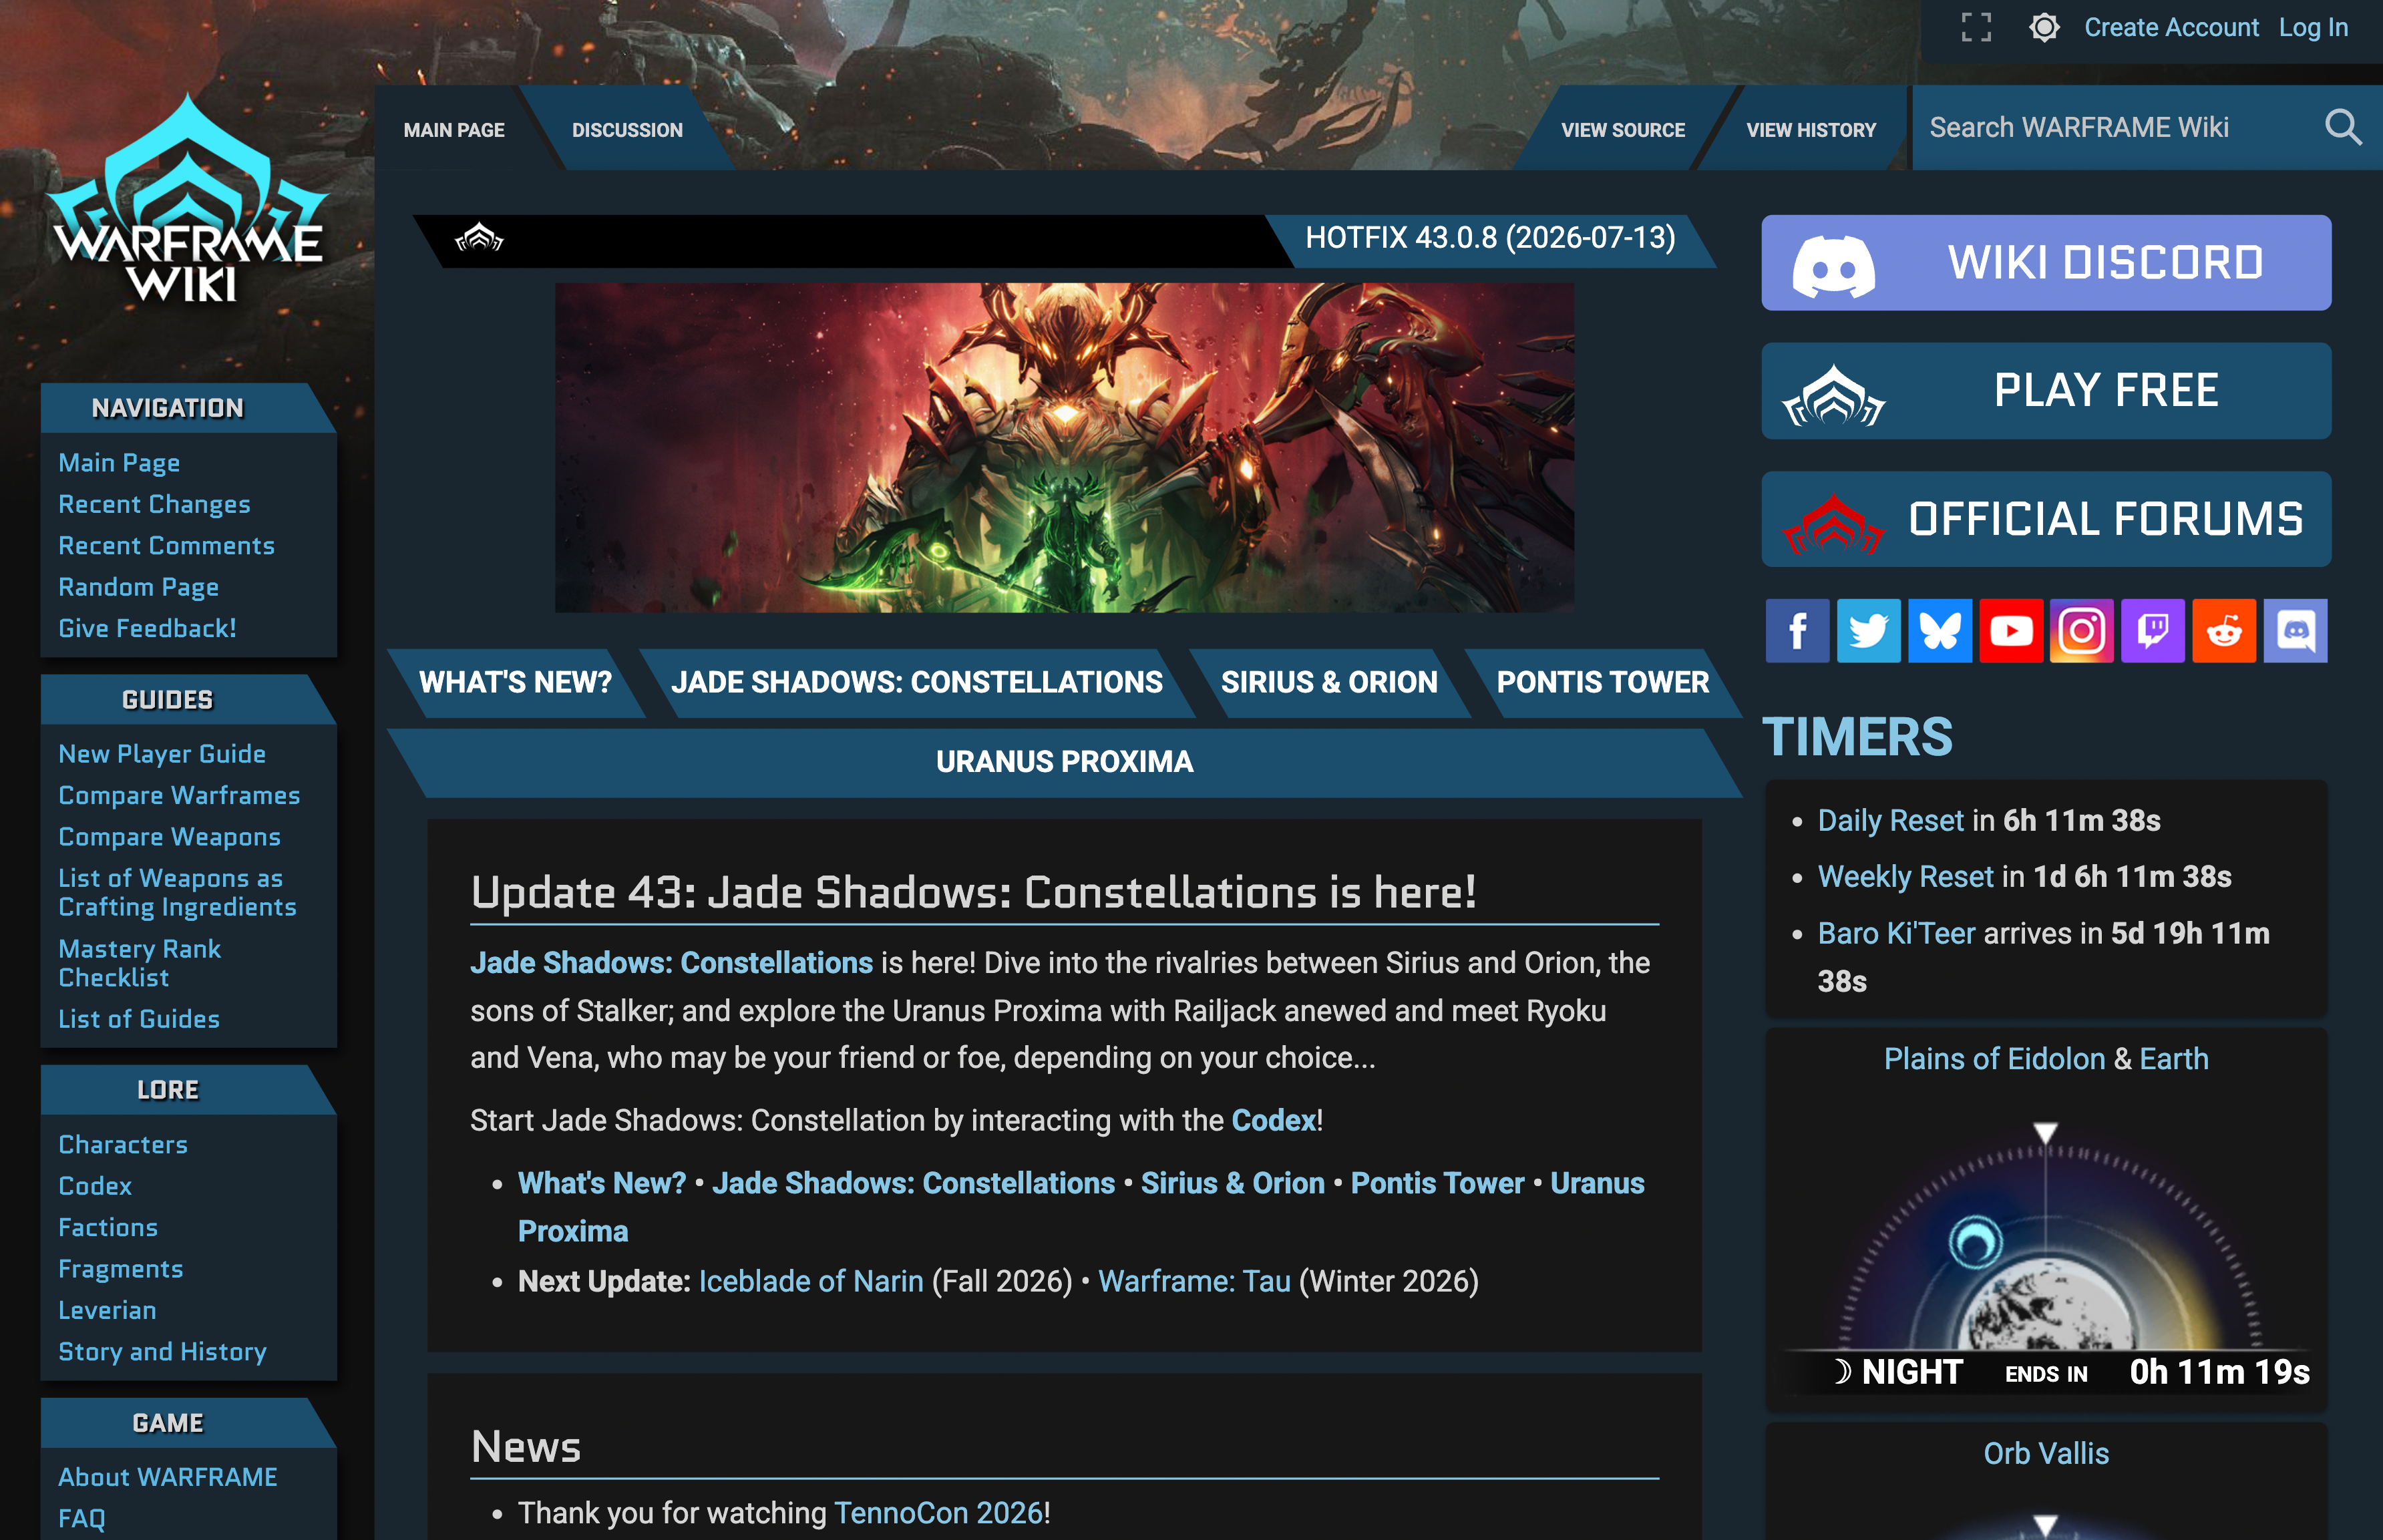Screen dimensions: 2383x1540
Task: Click Give Feedback! link
Action: [x=147, y=629]
